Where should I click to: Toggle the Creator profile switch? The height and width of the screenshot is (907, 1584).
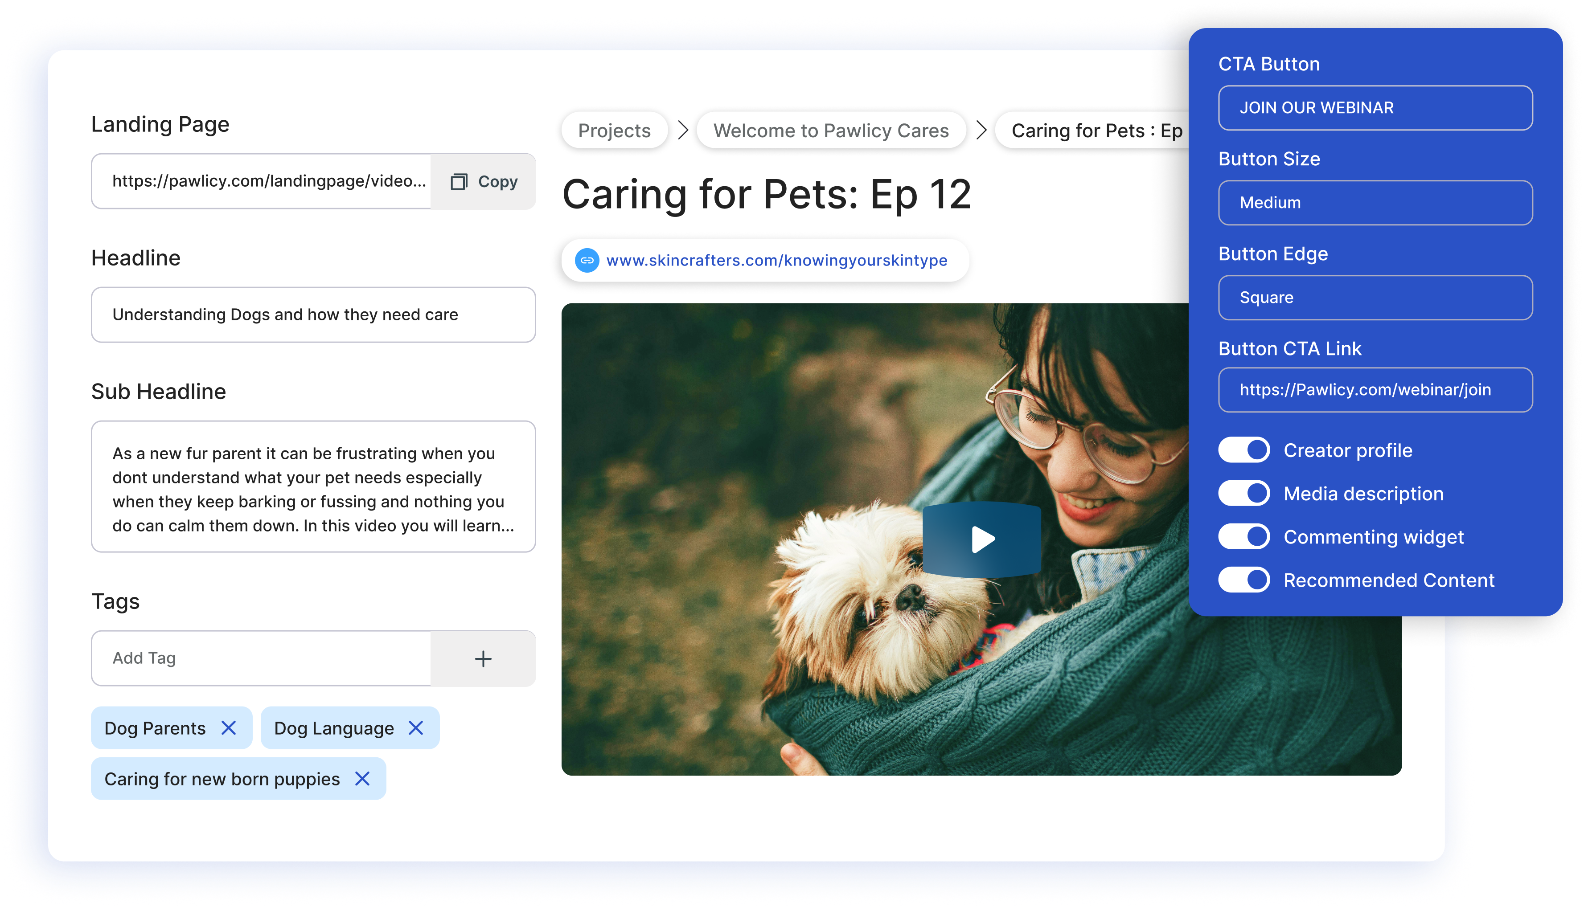tap(1244, 449)
